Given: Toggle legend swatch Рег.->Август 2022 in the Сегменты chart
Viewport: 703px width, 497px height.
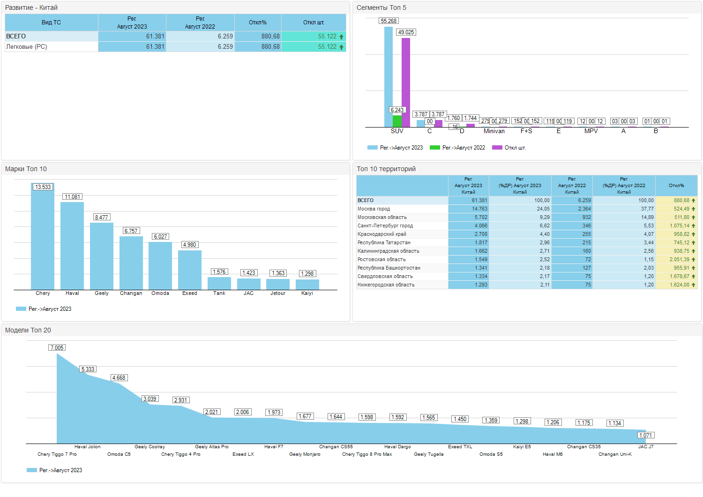Looking at the screenshot, I should pos(434,148).
